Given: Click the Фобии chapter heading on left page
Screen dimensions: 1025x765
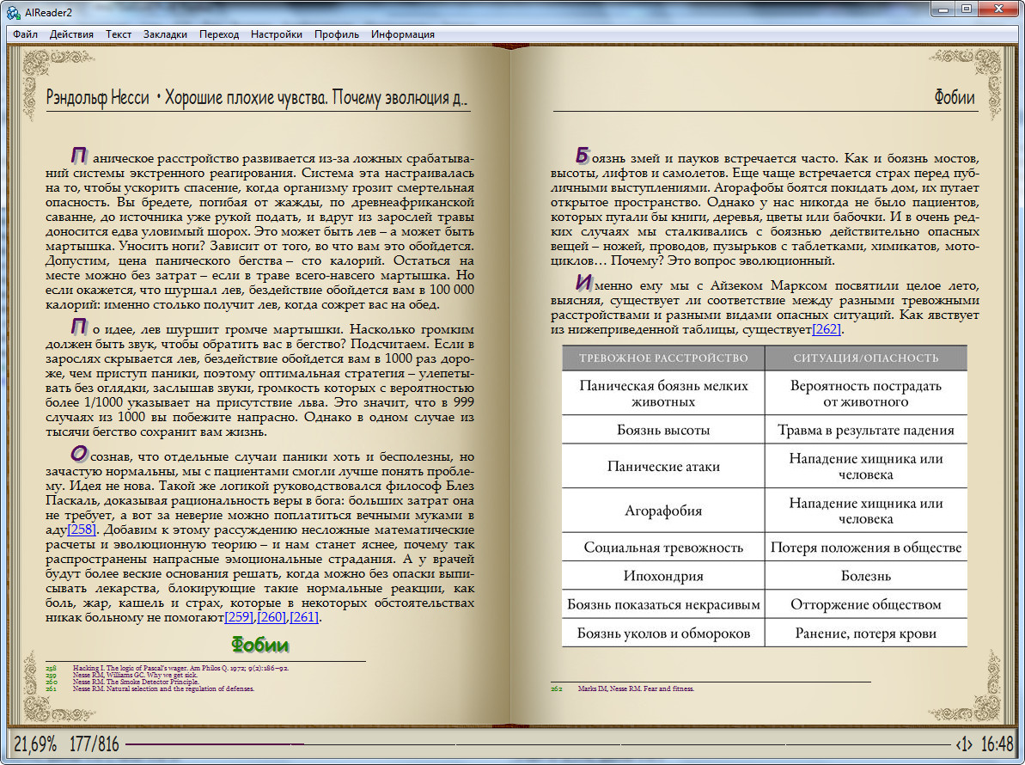Looking at the screenshot, I should (260, 645).
